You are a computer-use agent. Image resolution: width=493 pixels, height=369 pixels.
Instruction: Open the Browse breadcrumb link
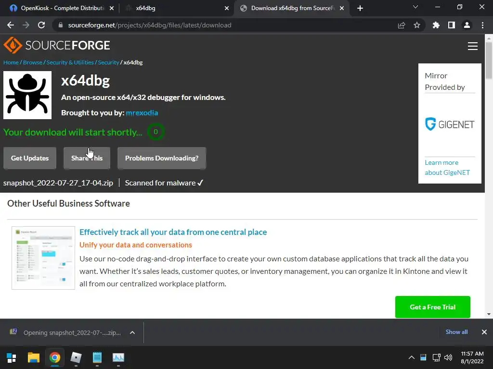point(33,62)
